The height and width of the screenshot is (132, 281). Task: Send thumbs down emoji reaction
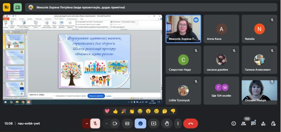(x=173, y=111)
